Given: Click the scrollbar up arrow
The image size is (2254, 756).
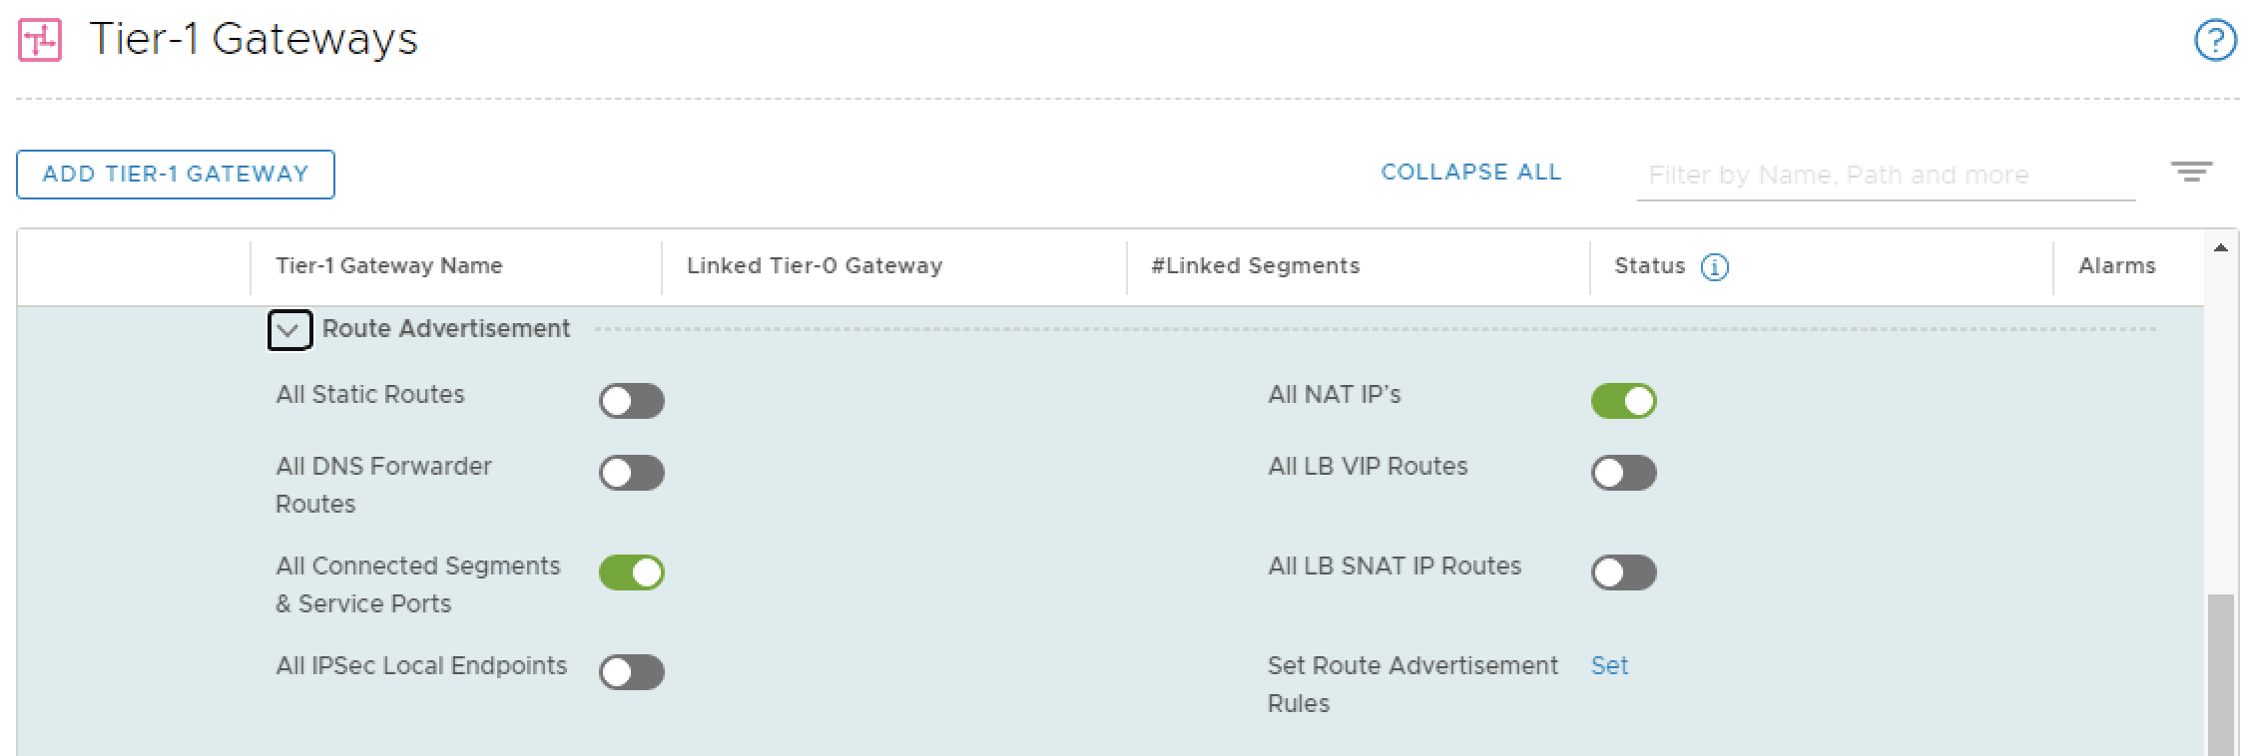Looking at the screenshot, I should coord(2220,248).
